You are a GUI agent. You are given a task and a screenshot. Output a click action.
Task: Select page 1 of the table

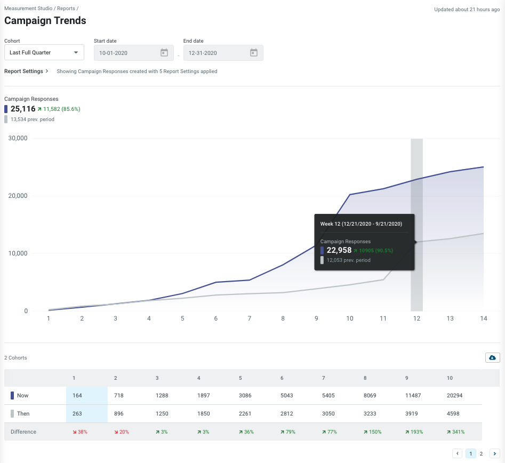point(470,453)
